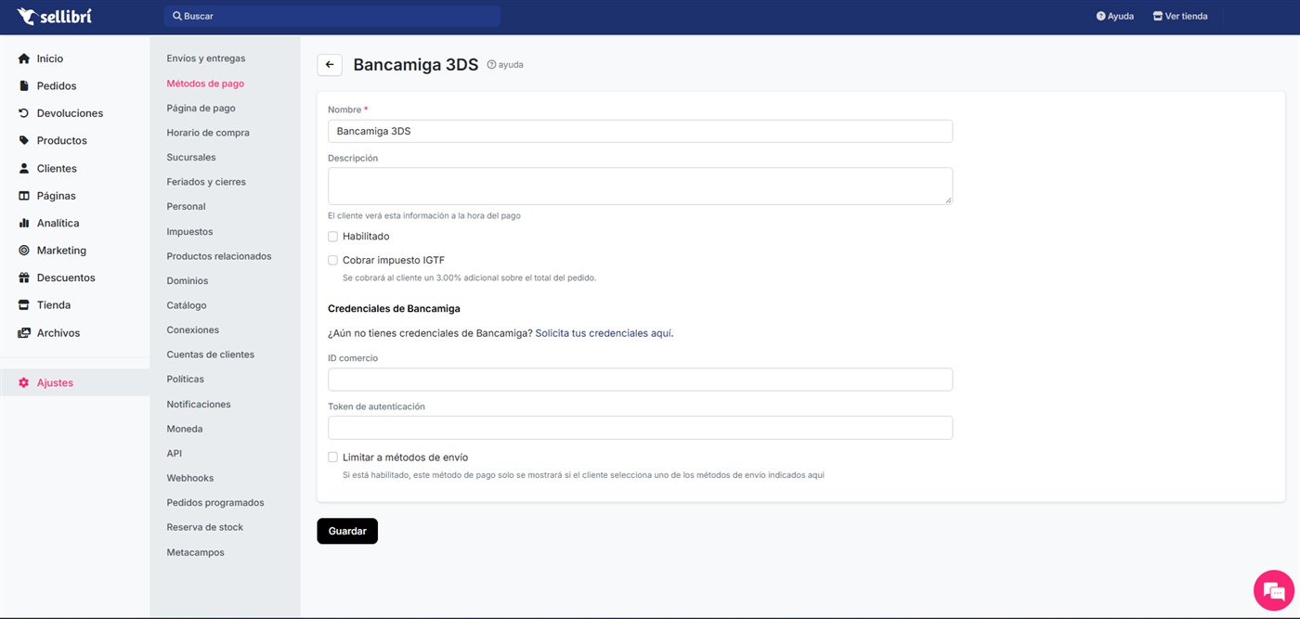
Task: Open Pedidos programados settings
Action: 215,502
